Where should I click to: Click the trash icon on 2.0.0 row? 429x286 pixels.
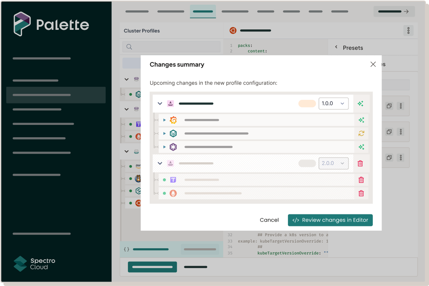click(360, 163)
